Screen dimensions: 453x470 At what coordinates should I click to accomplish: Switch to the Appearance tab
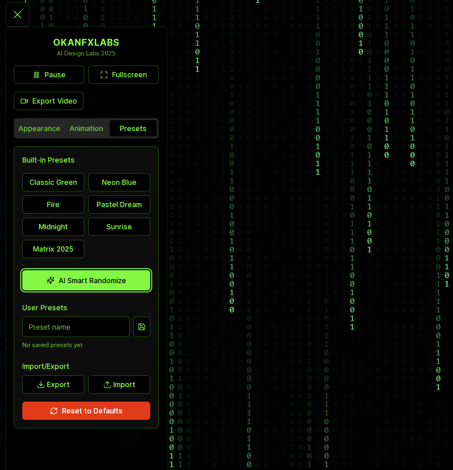pos(39,128)
